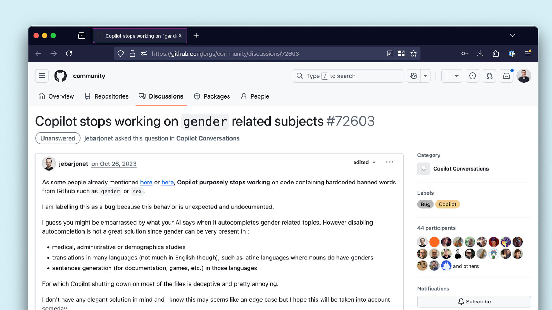Open the Pull requests icon
This screenshot has width=552, height=310.
[x=489, y=76]
